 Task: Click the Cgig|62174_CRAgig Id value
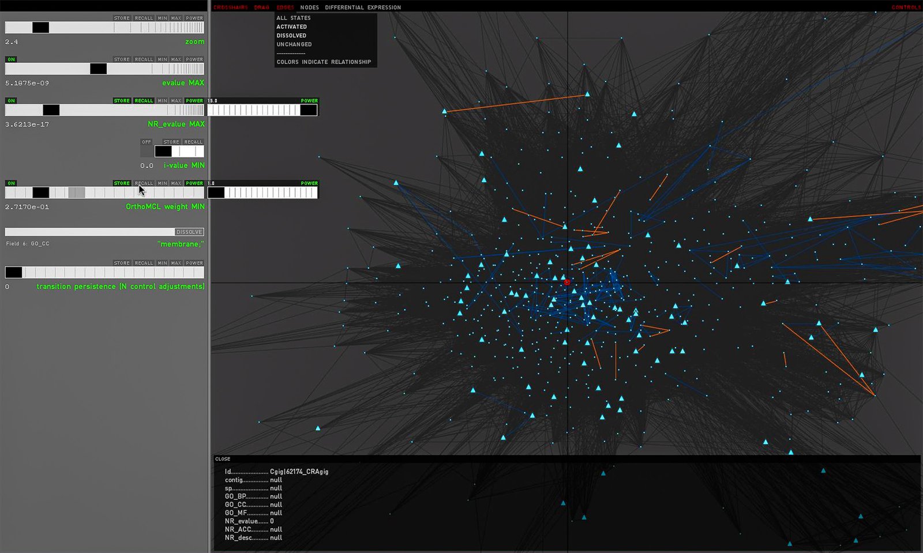[x=299, y=472]
